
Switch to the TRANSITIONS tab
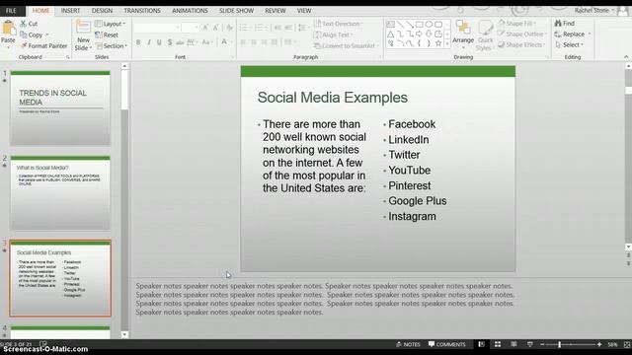[x=142, y=11]
